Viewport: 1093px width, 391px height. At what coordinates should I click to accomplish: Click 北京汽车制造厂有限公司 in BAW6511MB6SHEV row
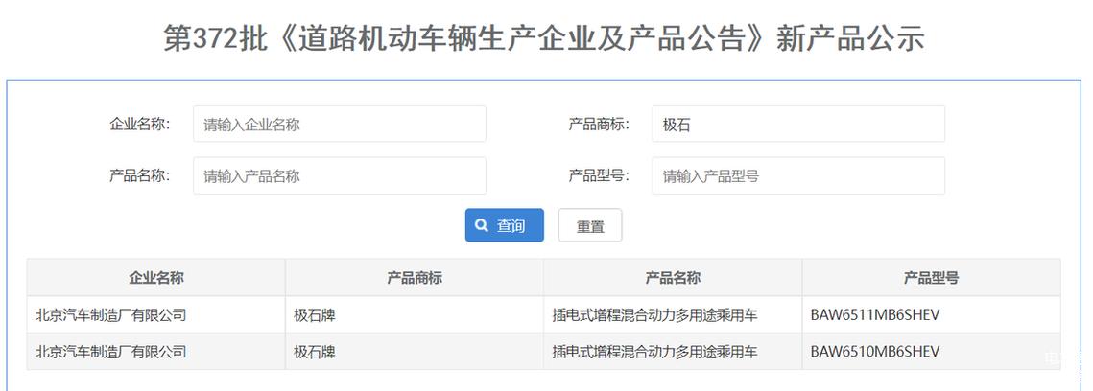110,315
